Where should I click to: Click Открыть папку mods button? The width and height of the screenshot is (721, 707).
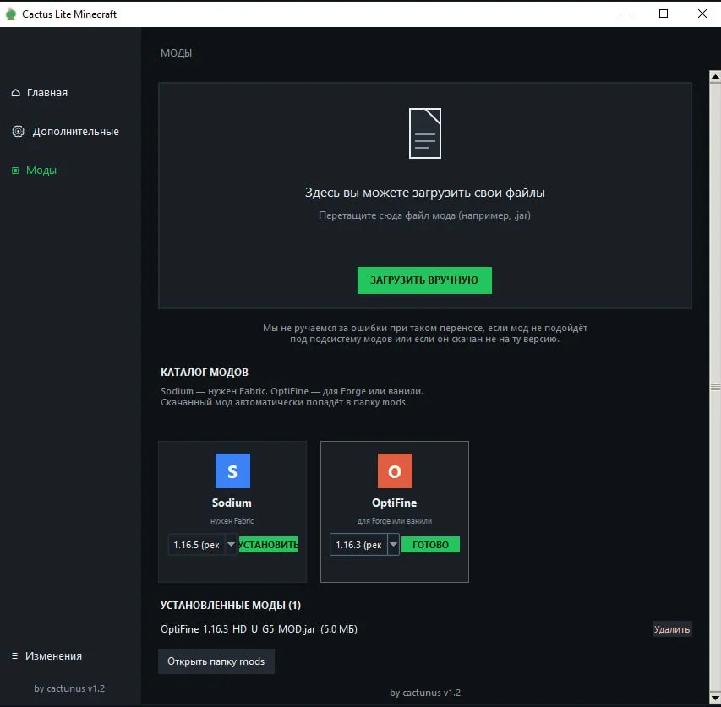[x=216, y=661]
